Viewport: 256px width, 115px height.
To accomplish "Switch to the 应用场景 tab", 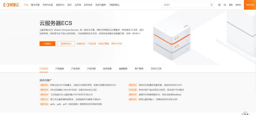I will [107, 69].
